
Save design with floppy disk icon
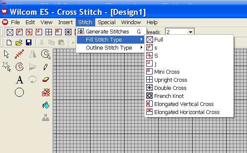(29, 42)
